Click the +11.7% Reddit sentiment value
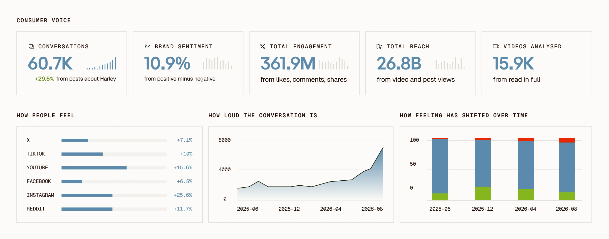609x239 pixels. click(183, 209)
